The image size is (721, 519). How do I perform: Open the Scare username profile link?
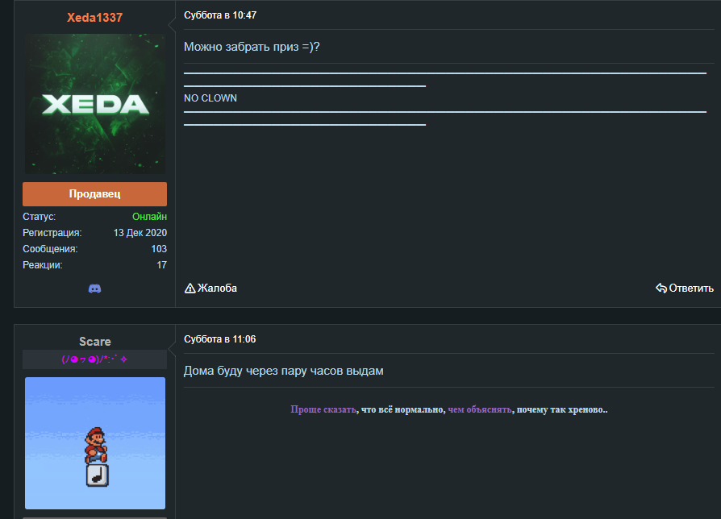click(x=94, y=342)
